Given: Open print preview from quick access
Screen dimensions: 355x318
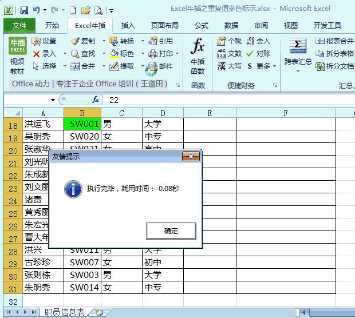Looking at the screenshot, I should pos(98,10).
